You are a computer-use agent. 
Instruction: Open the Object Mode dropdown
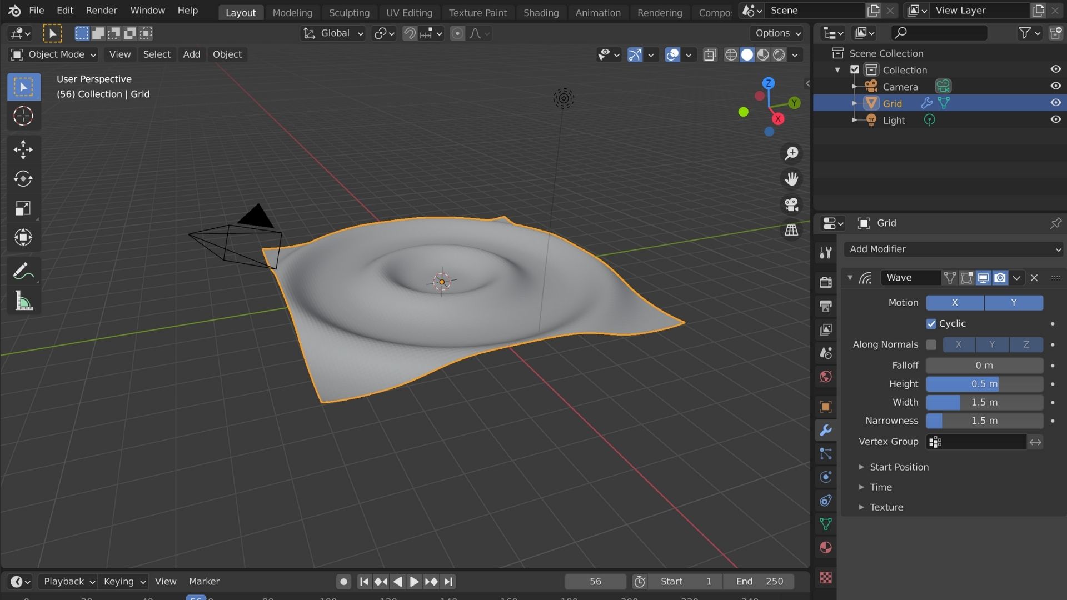pos(53,54)
